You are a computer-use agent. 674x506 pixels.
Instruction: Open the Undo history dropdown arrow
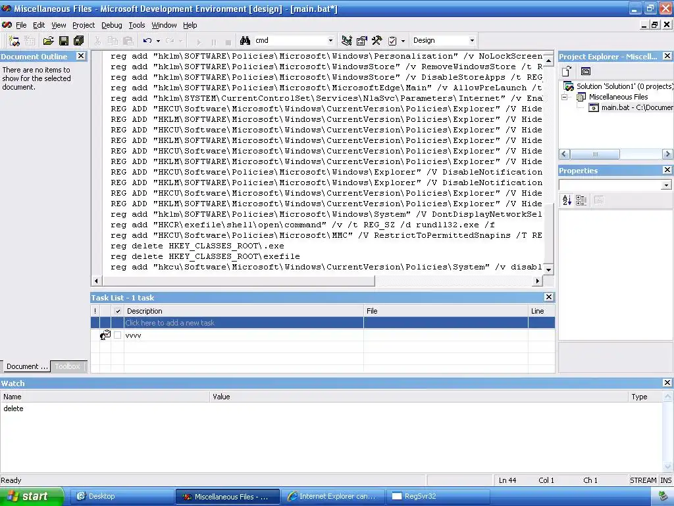(158, 41)
